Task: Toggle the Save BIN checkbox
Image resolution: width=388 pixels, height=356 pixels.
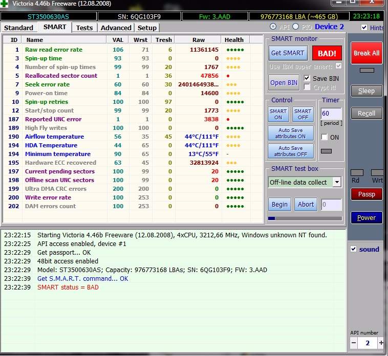Action: pyautogui.click(x=307, y=78)
